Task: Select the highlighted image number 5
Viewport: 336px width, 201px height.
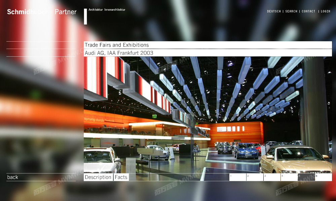Action: click(306, 177)
